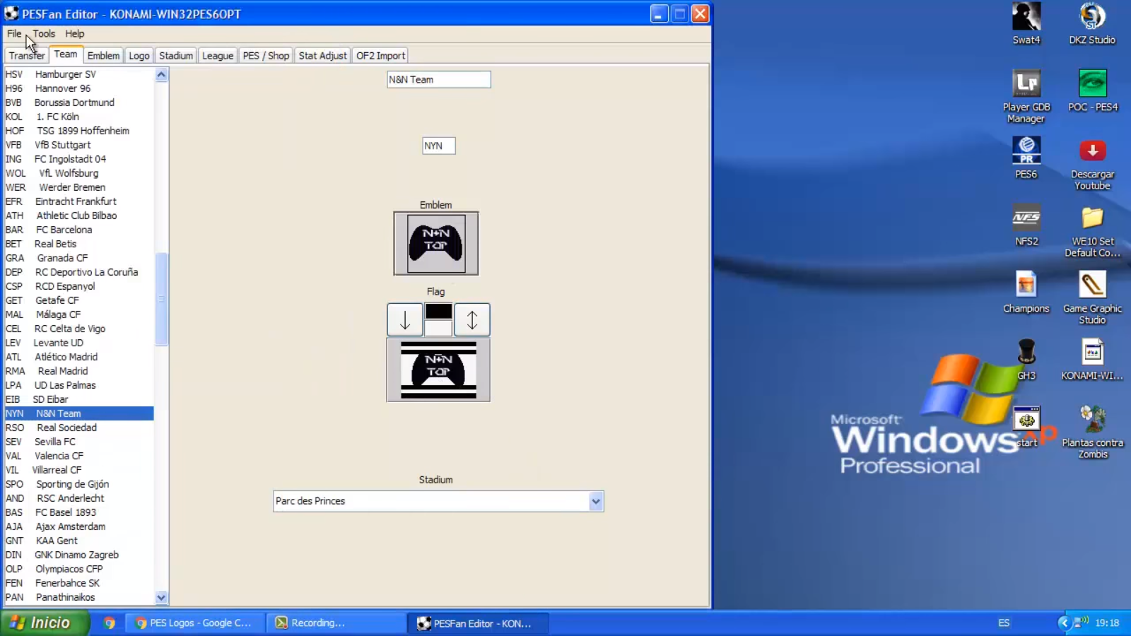Open POC - PES4 desktop icon
This screenshot has height=636, width=1131.
pyautogui.click(x=1093, y=91)
